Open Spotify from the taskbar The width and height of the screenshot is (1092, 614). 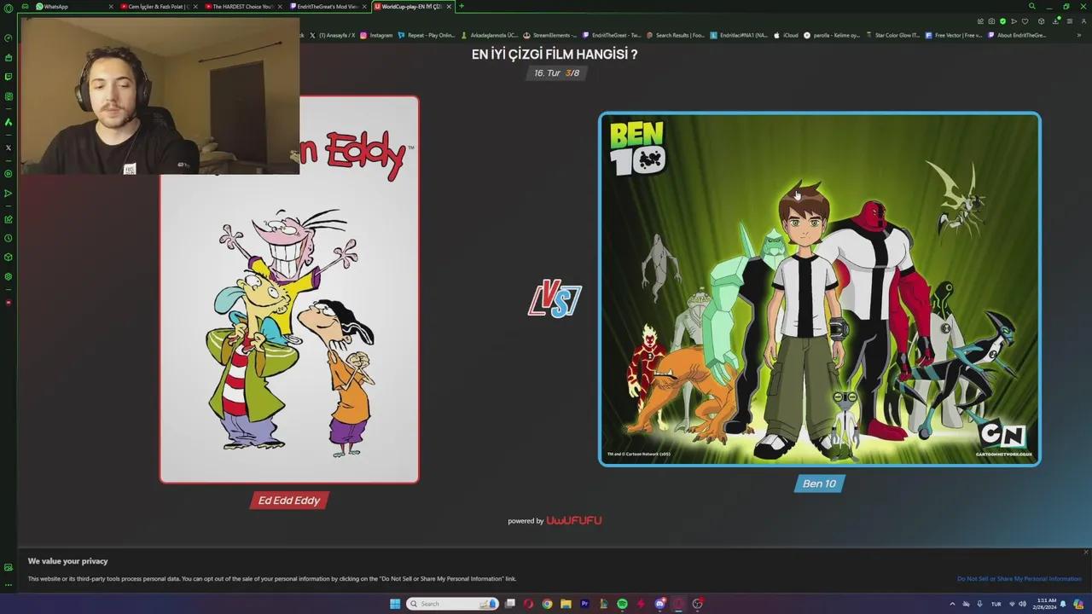click(622, 604)
